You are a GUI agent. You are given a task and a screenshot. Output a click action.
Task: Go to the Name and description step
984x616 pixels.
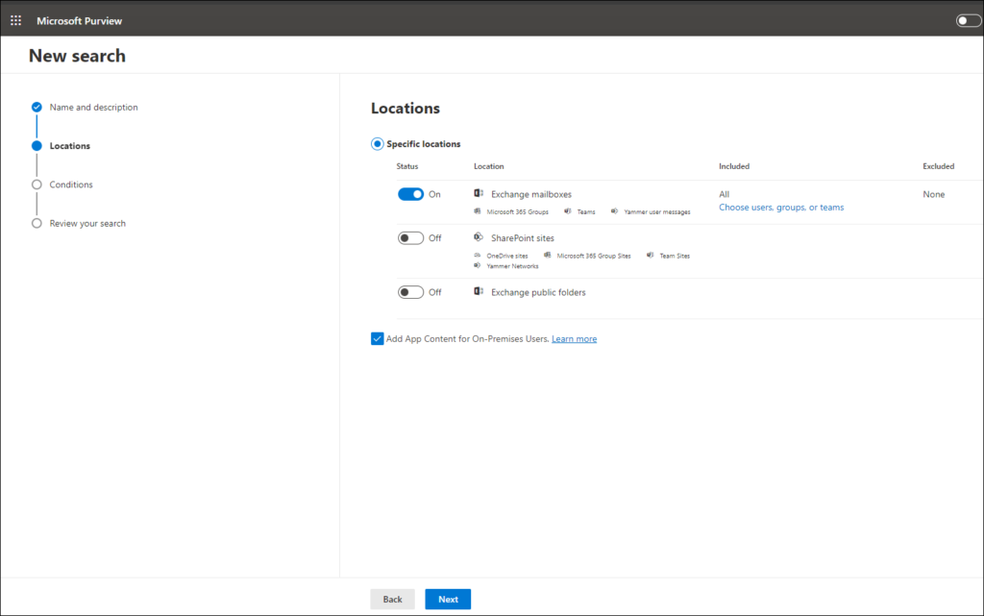pyautogui.click(x=93, y=108)
